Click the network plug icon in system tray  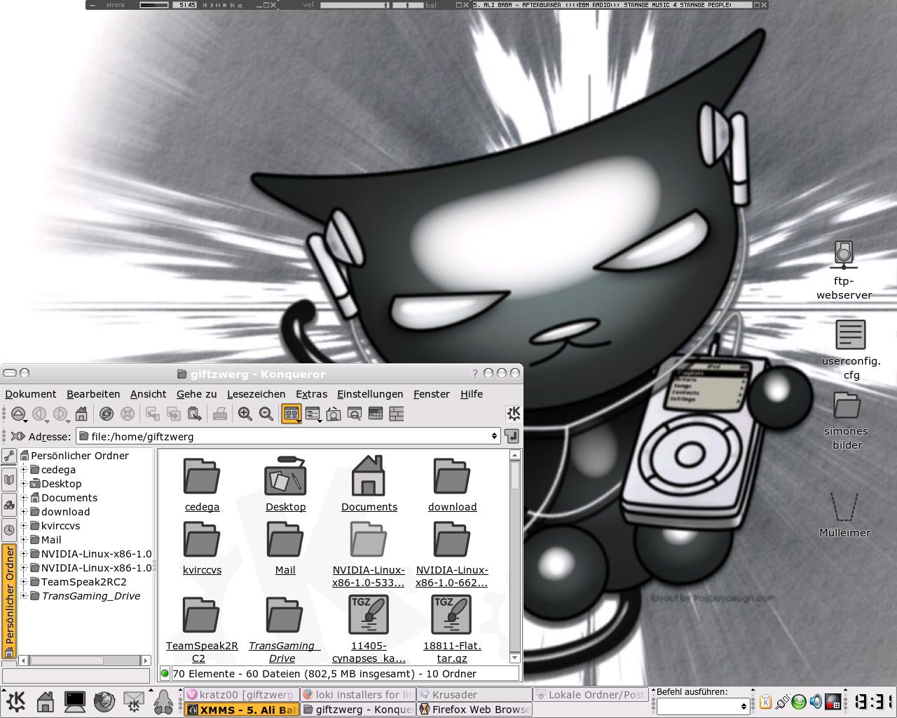[x=783, y=701]
